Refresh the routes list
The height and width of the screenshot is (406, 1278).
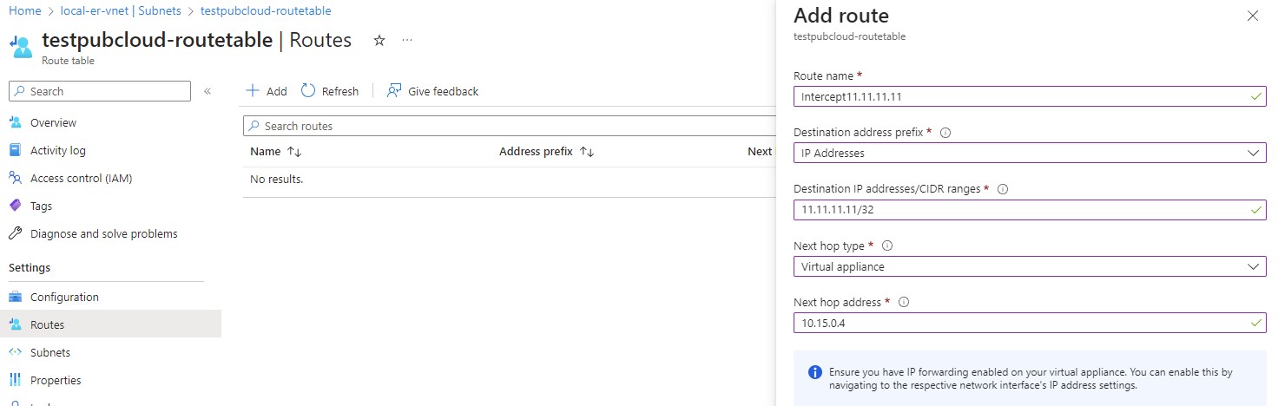point(330,91)
